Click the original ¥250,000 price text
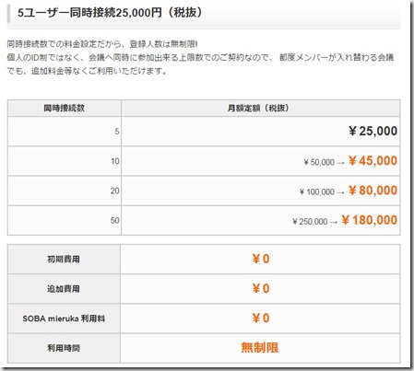 (x=310, y=222)
